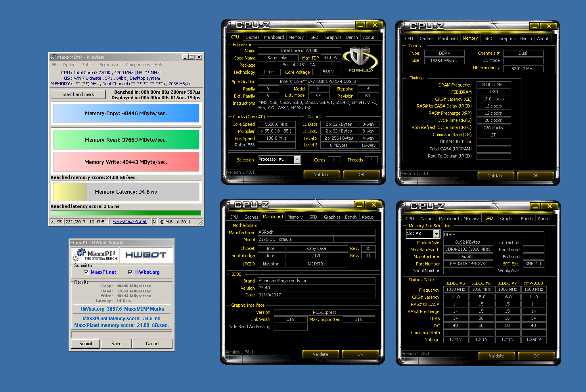The width and height of the screenshot is (586, 392).
Task: Click the XMP-3200 timings column header
Action: click(533, 283)
